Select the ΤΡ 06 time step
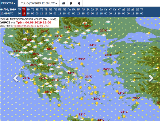160x122 pixels. [x=19, y=11]
